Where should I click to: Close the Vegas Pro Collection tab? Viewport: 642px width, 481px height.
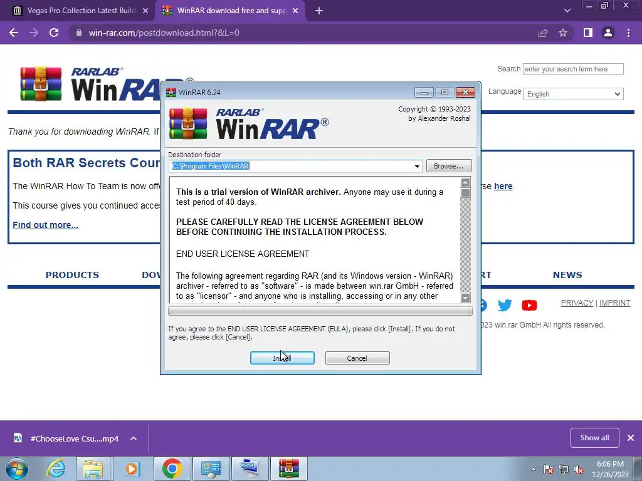[145, 11]
